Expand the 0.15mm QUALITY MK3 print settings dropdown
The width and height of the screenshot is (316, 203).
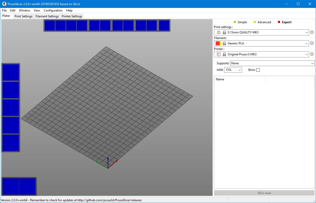pos(307,32)
